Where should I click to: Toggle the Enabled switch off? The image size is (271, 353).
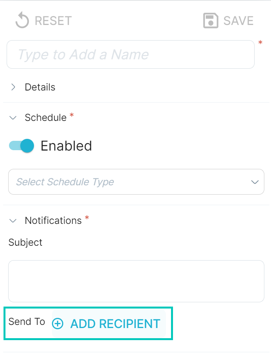pos(21,145)
